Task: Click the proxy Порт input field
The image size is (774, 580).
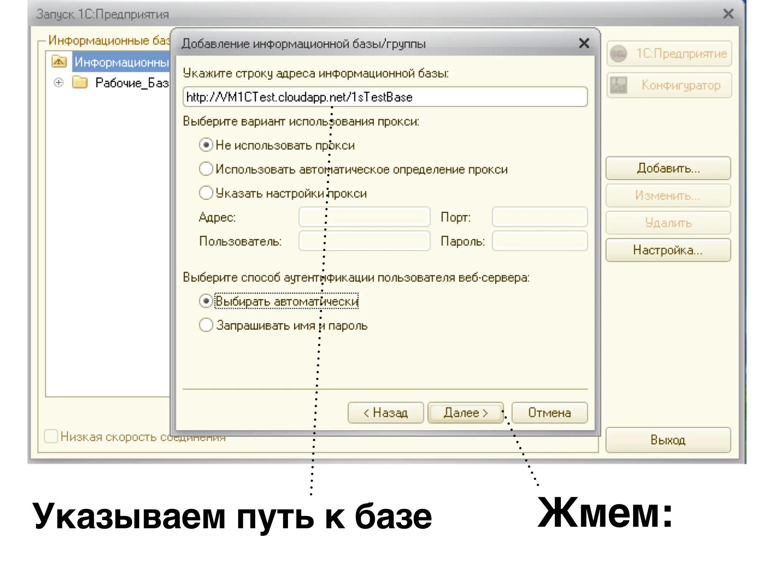Action: point(540,217)
